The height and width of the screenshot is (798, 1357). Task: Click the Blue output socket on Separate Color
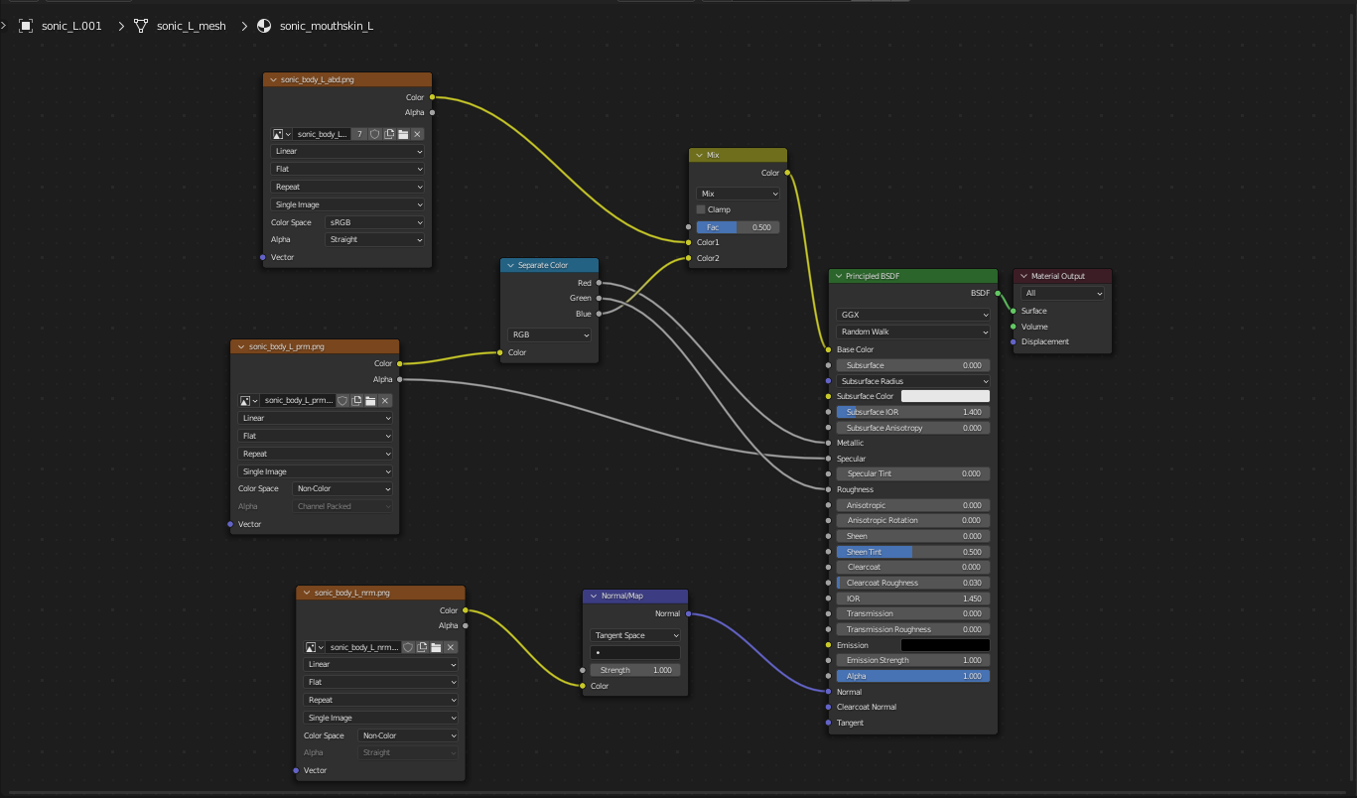coord(599,314)
